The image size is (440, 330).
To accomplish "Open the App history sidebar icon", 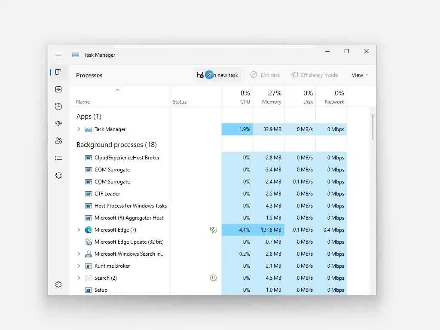I will pyautogui.click(x=58, y=107).
